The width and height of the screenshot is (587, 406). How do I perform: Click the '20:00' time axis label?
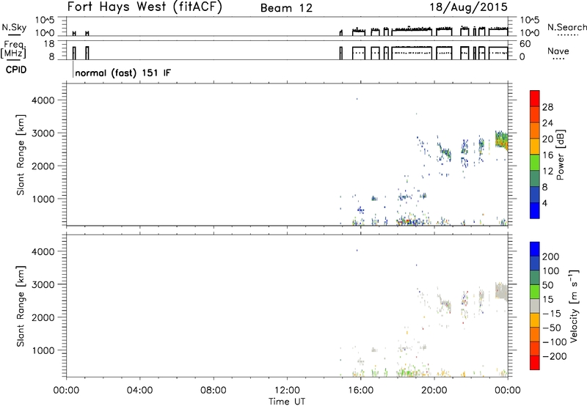click(x=434, y=391)
